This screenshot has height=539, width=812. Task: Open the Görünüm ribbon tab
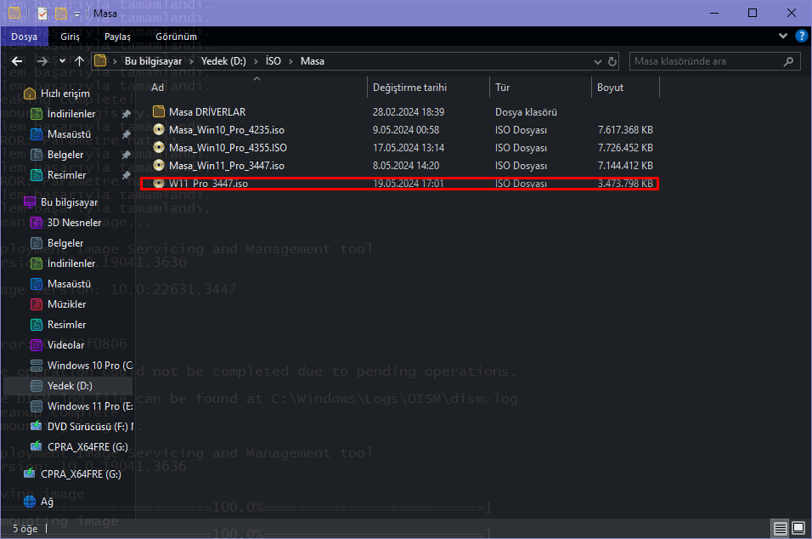[x=176, y=37]
